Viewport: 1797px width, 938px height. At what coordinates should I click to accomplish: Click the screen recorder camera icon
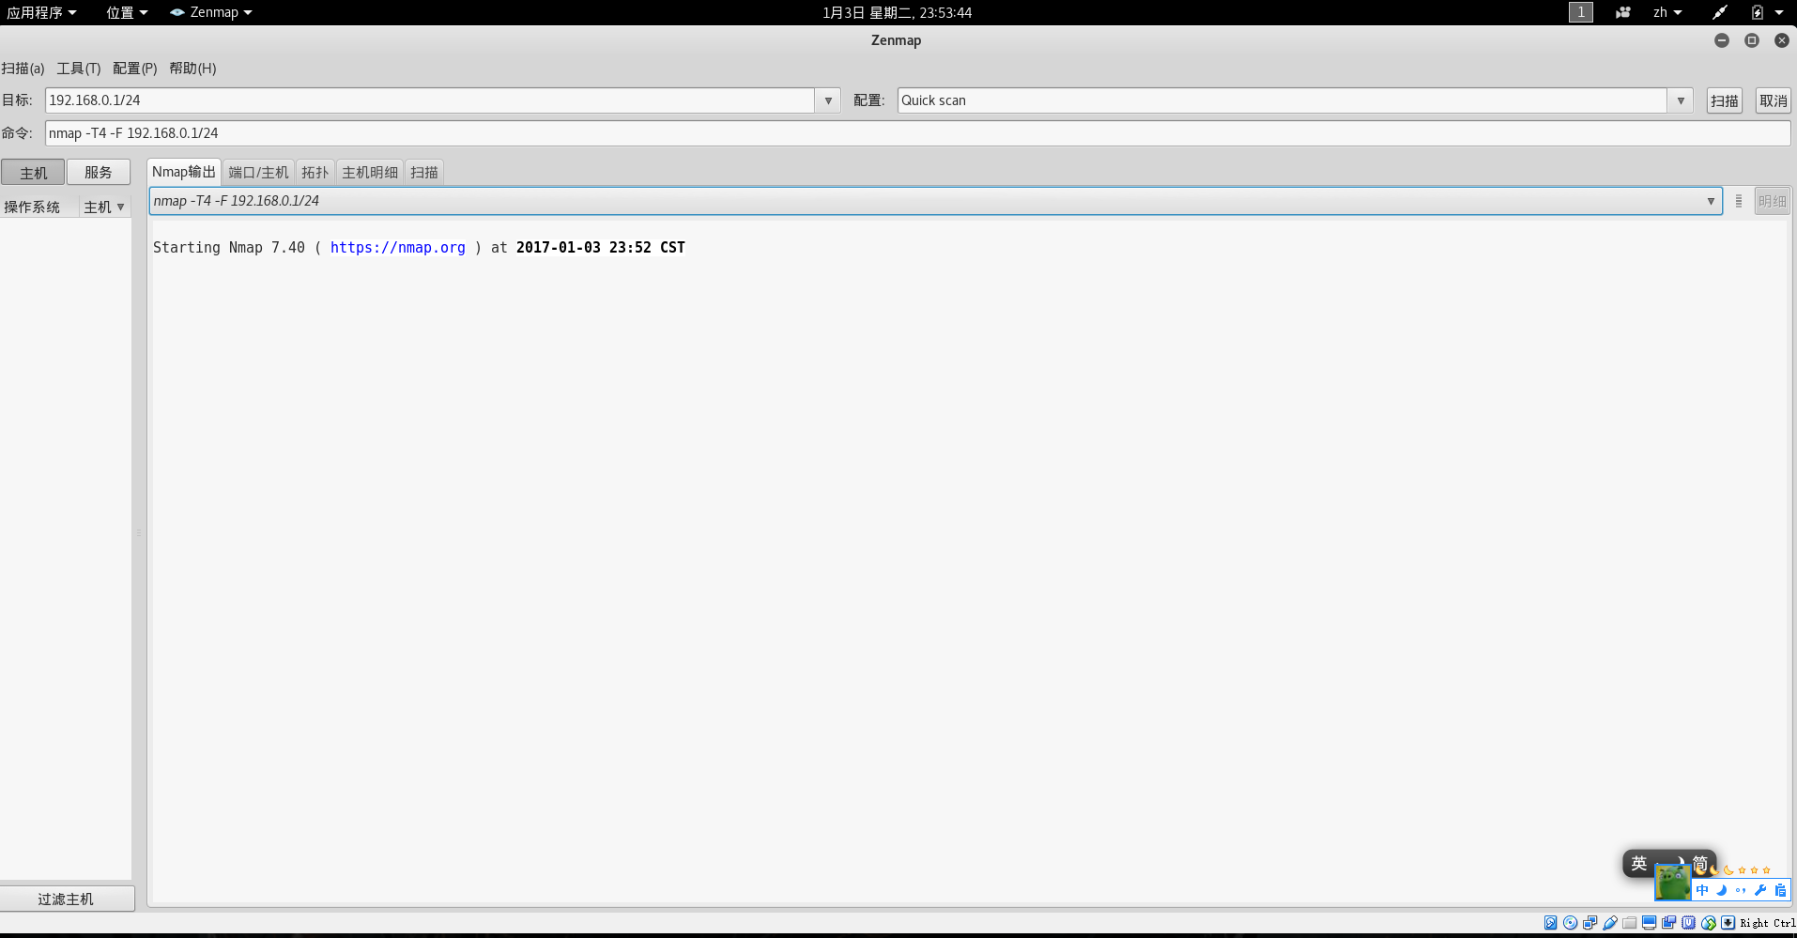(1622, 12)
